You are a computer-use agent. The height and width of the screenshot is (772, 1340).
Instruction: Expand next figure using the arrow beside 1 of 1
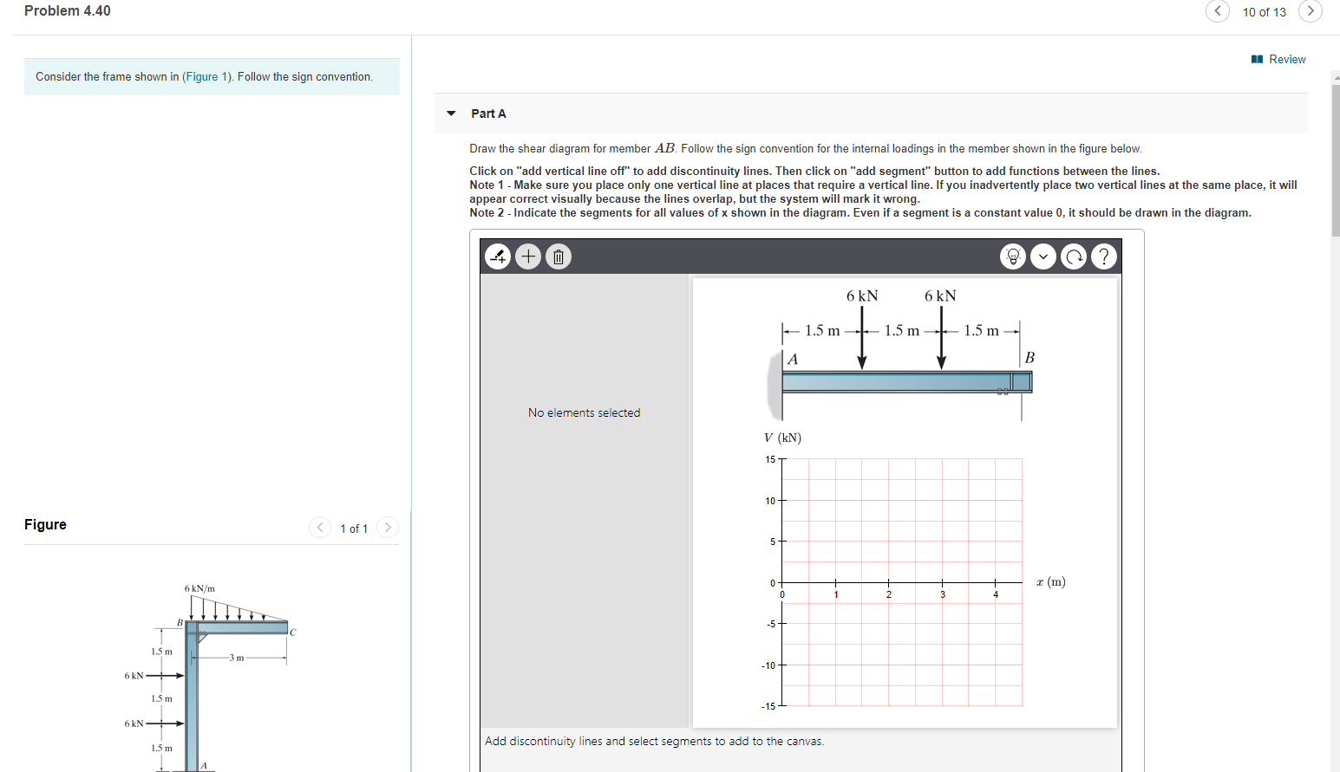pos(387,527)
